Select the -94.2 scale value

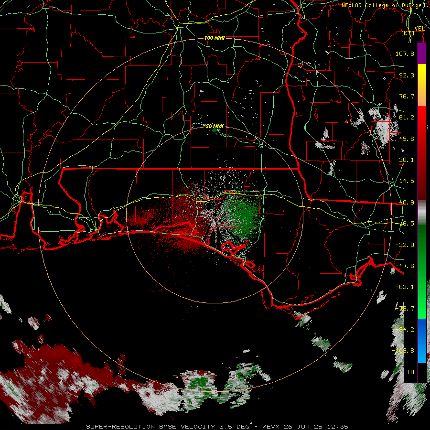point(405,330)
